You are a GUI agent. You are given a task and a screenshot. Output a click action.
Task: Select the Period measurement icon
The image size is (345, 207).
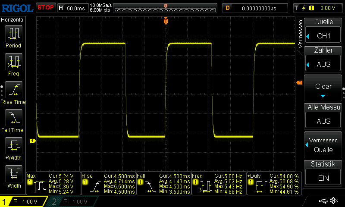pyautogui.click(x=13, y=34)
